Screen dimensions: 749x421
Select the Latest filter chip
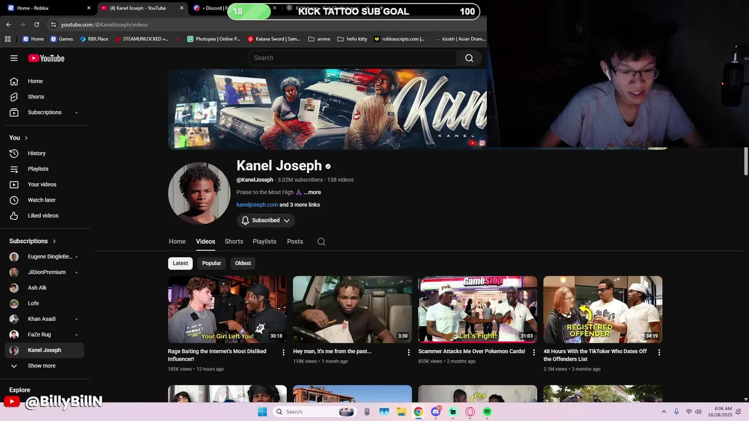coord(180,263)
